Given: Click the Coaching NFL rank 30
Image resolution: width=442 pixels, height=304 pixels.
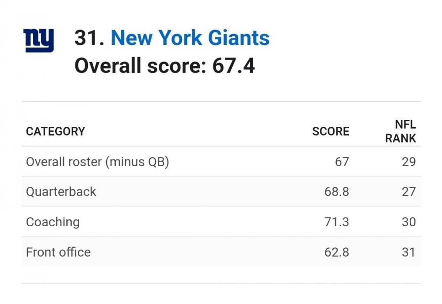Looking at the screenshot, I should pos(408,222).
